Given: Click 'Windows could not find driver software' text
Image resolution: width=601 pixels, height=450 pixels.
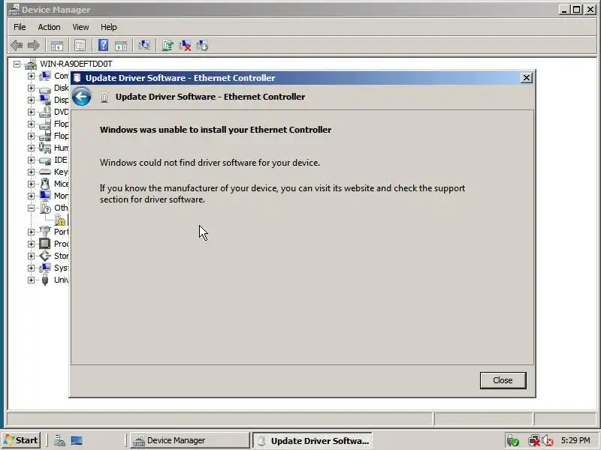Looking at the screenshot, I should coord(210,163).
